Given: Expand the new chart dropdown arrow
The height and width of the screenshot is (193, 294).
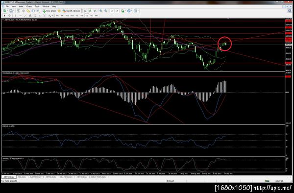Looking at the screenshot, I should [x=7, y=11].
